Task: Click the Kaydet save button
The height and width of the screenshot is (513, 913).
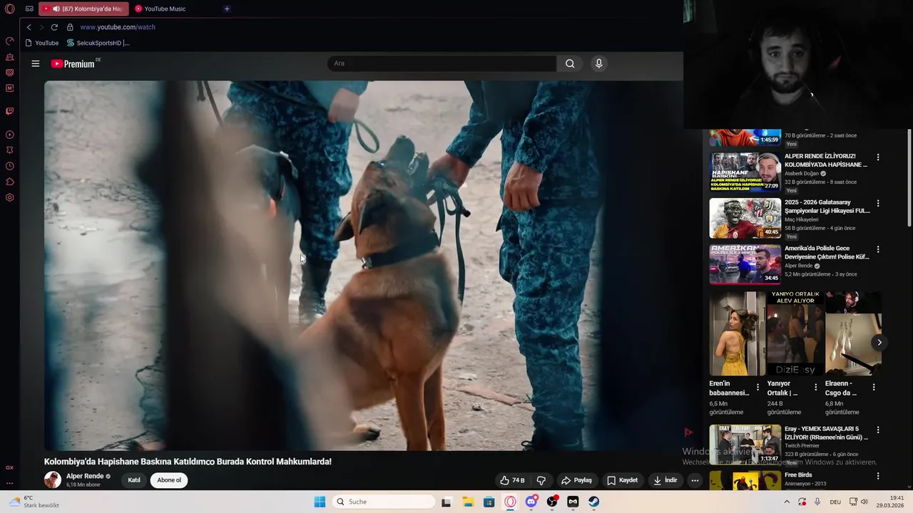Action: (x=622, y=480)
